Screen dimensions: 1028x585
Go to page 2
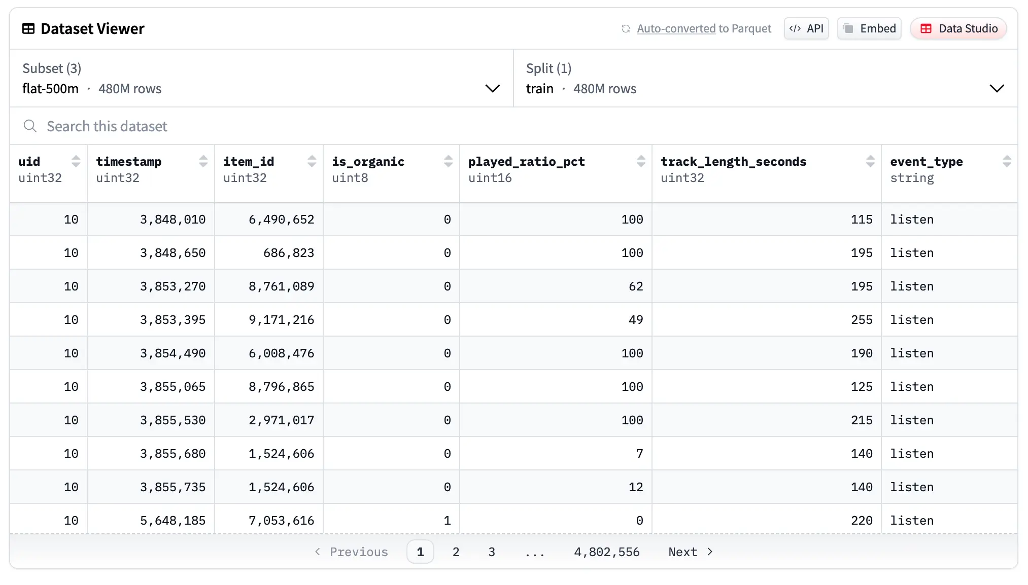(x=456, y=552)
